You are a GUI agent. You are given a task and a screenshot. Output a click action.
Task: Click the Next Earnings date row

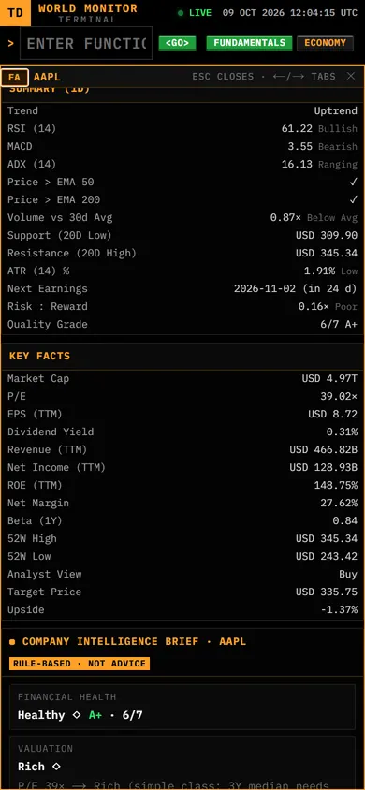pos(182,288)
